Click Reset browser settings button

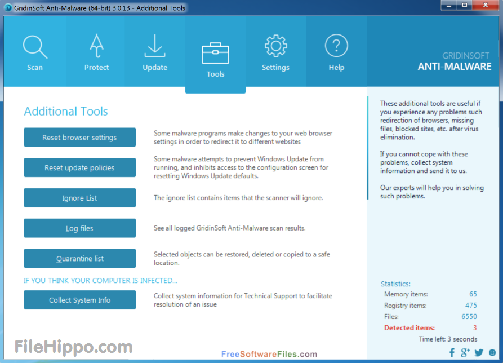(79, 138)
